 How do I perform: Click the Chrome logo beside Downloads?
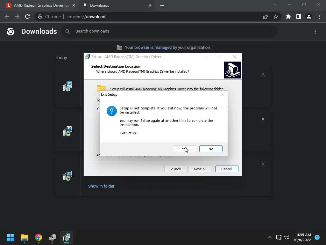coord(11,32)
